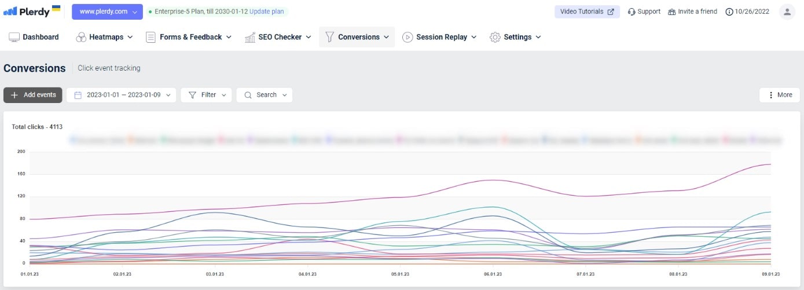Click the Invite a friend gift icon
The height and width of the screenshot is (290, 804).
671,12
